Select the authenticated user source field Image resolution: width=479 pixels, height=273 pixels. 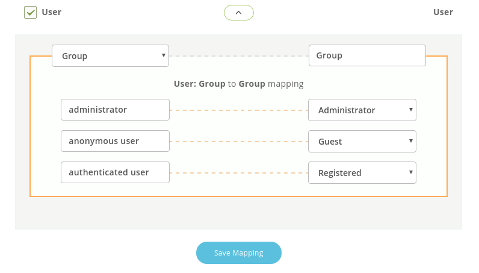[115, 172]
